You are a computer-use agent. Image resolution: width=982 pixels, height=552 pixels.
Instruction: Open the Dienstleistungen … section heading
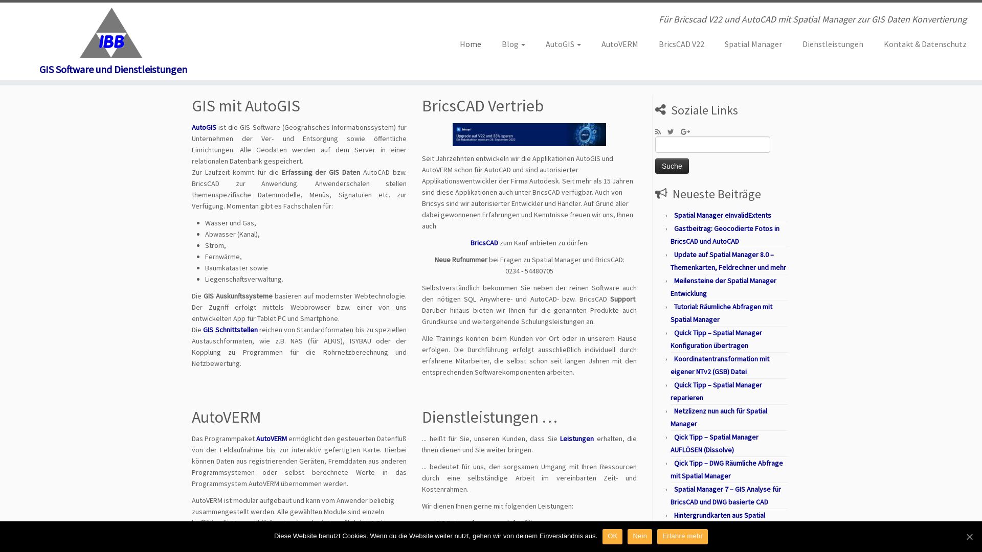[x=489, y=417]
